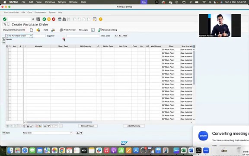
Task: Open the Purchase Order menu
Action: click(11, 12)
